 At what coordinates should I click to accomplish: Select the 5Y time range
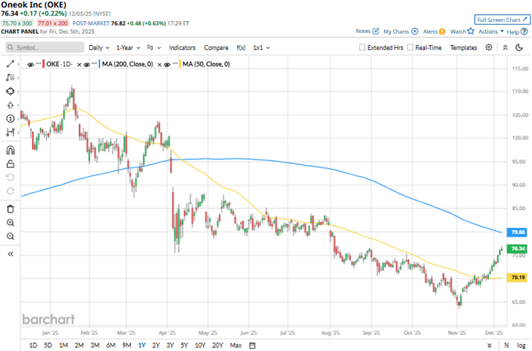[184, 345]
